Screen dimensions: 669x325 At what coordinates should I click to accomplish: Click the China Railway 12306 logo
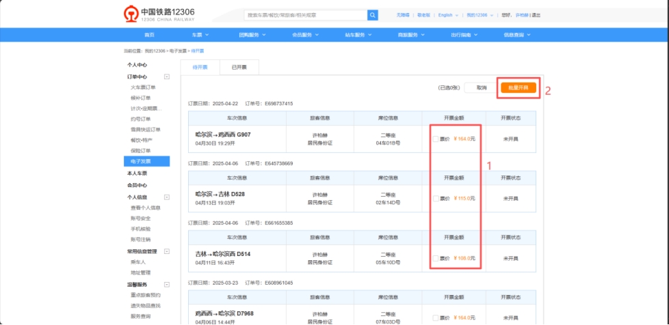pos(159,14)
